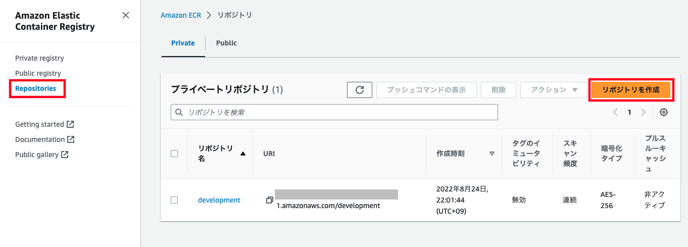Open the development repository link

(x=219, y=200)
